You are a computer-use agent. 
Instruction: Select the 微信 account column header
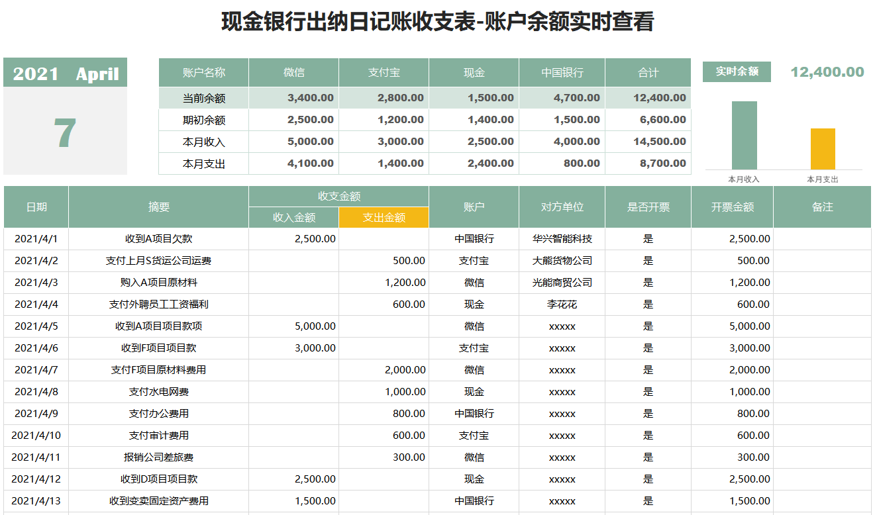(x=293, y=73)
